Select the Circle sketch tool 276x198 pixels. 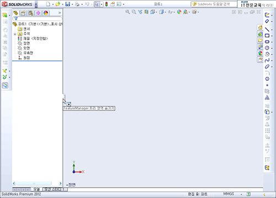point(267,48)
